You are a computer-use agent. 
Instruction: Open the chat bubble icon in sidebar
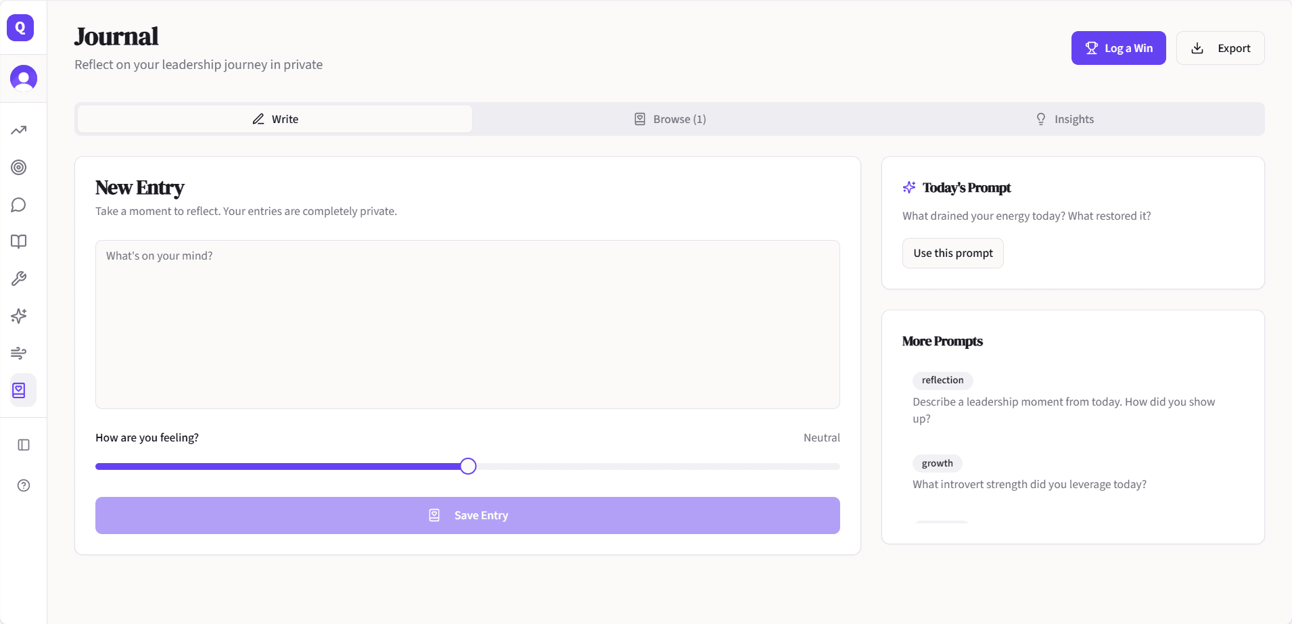[19, 205]
